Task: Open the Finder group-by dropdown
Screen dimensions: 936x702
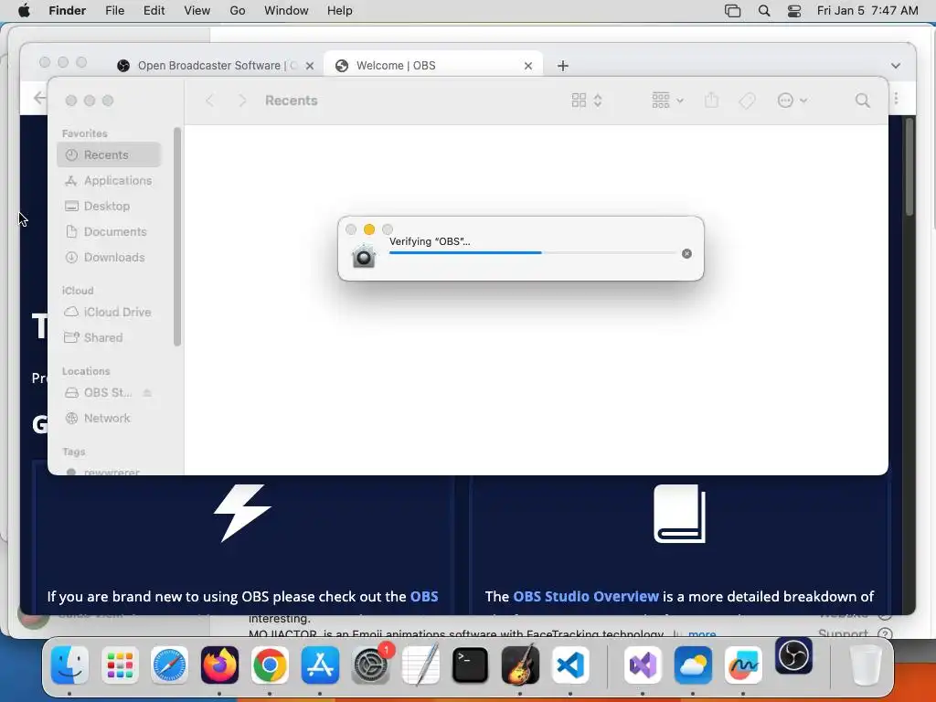Action: coord(667,101)
